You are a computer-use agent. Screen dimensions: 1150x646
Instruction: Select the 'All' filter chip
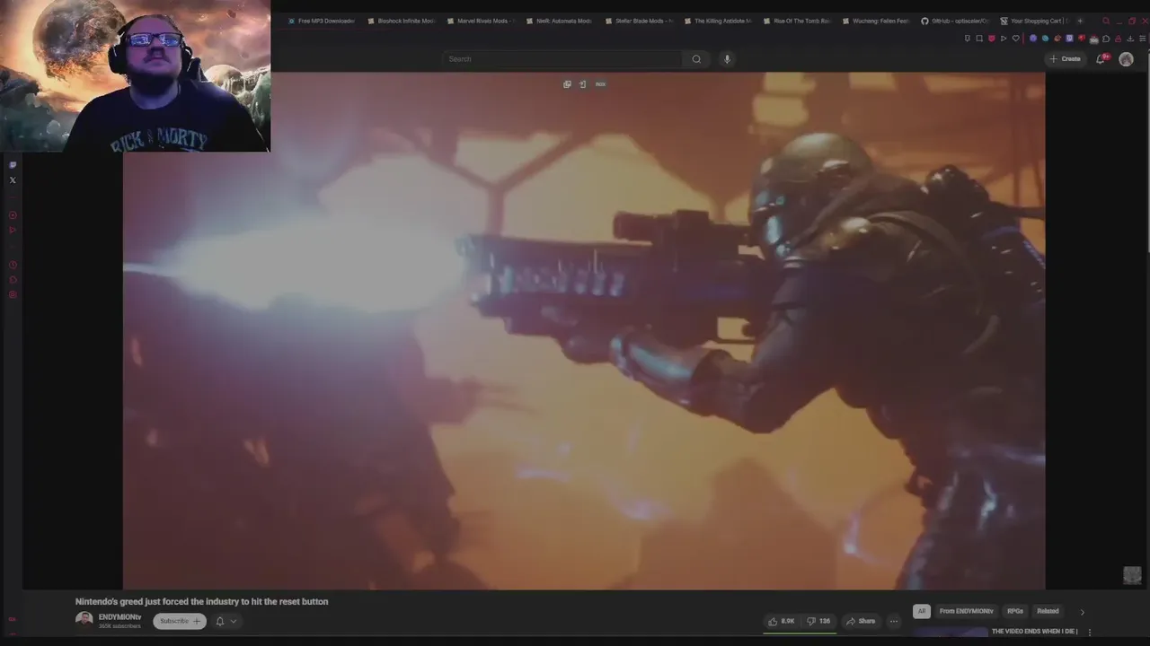921,611
